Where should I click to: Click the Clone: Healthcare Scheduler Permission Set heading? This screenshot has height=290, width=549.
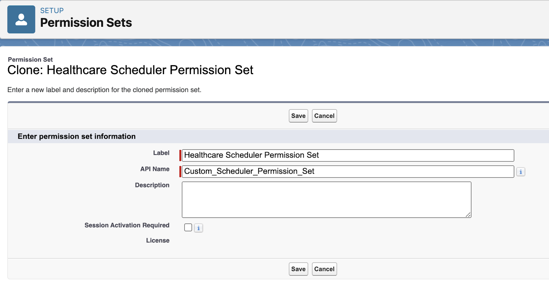pos(130,70)
